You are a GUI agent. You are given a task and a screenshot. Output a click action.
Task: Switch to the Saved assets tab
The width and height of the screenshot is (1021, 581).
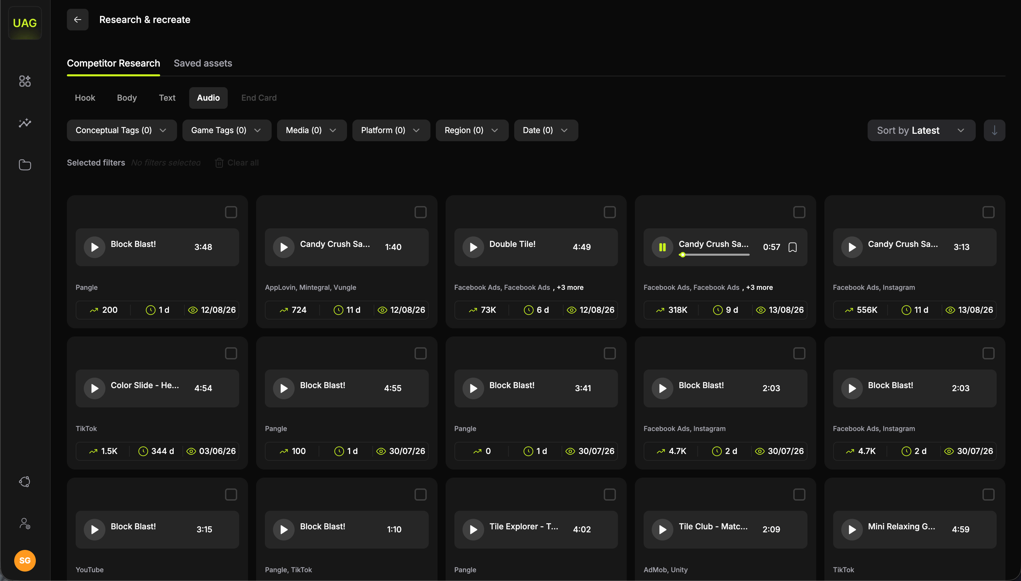coord(203,64)
